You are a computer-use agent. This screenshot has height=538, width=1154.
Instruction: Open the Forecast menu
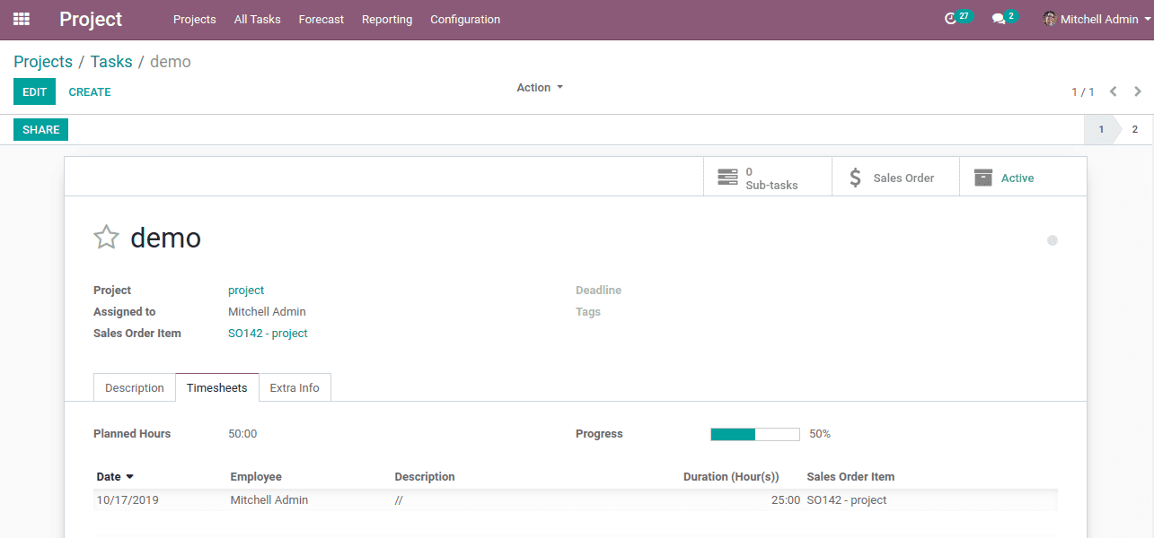coord(322,19)
